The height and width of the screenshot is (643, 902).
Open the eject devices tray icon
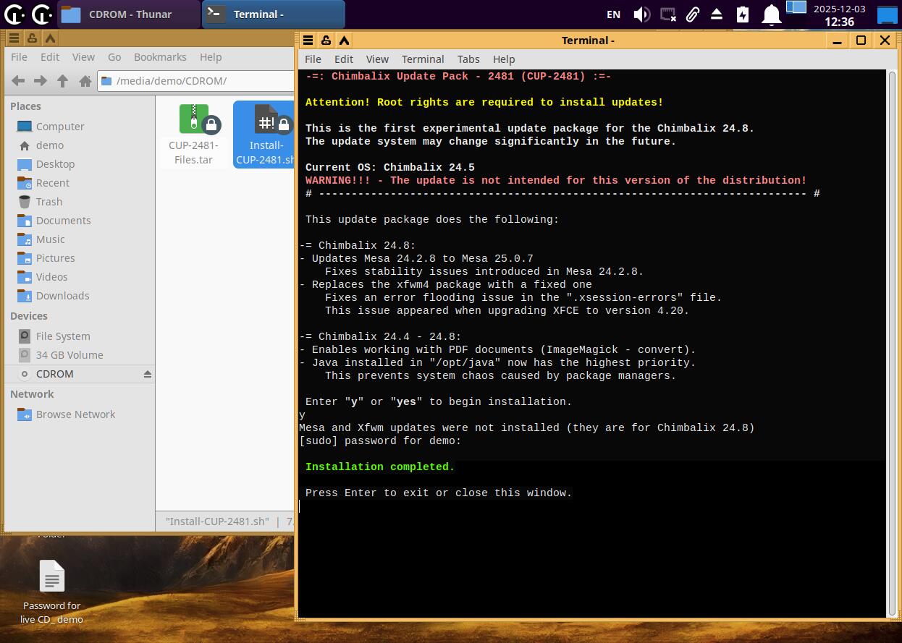(717, 14)
